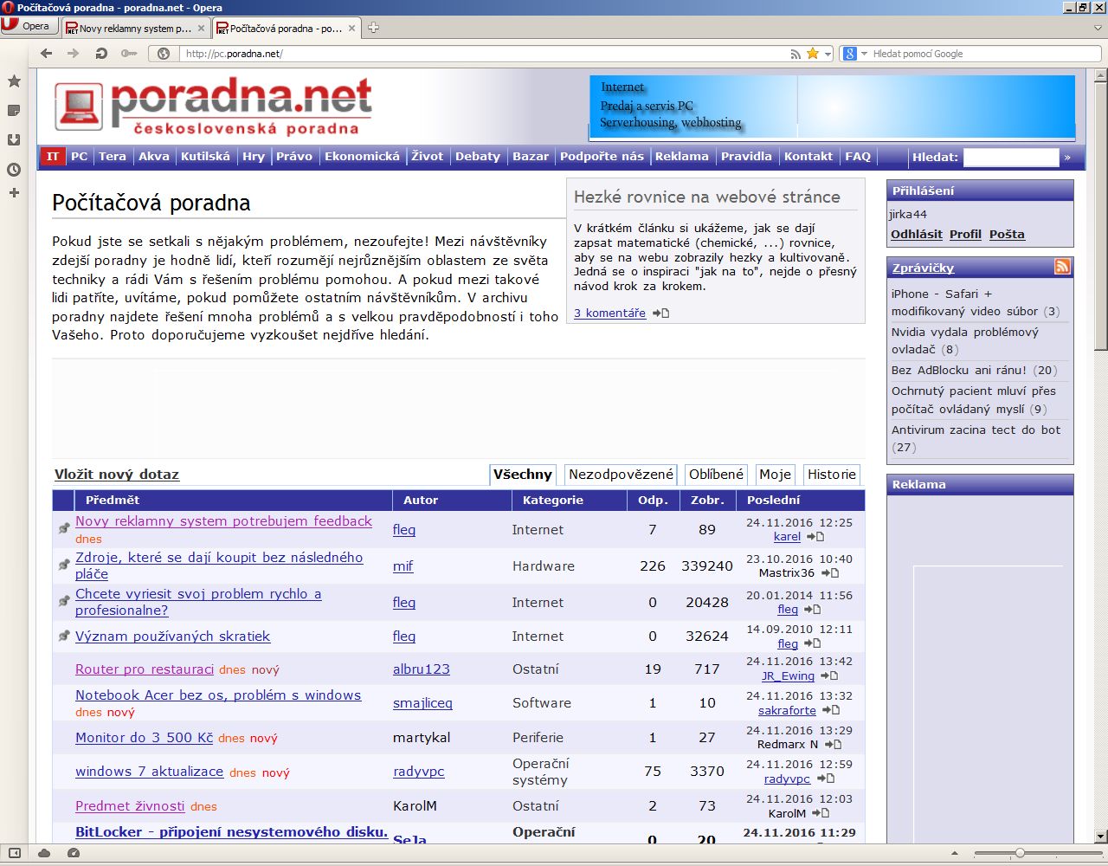Image resolution: width=1108 pixels, height=866 pixels.
Task: Show the Všechny questions tab
Action: 523,475
